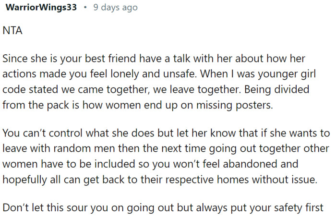Click the line starting "from the pack is how"
Viewport: 336px width, 218px height.
click(x=138, y=105)
